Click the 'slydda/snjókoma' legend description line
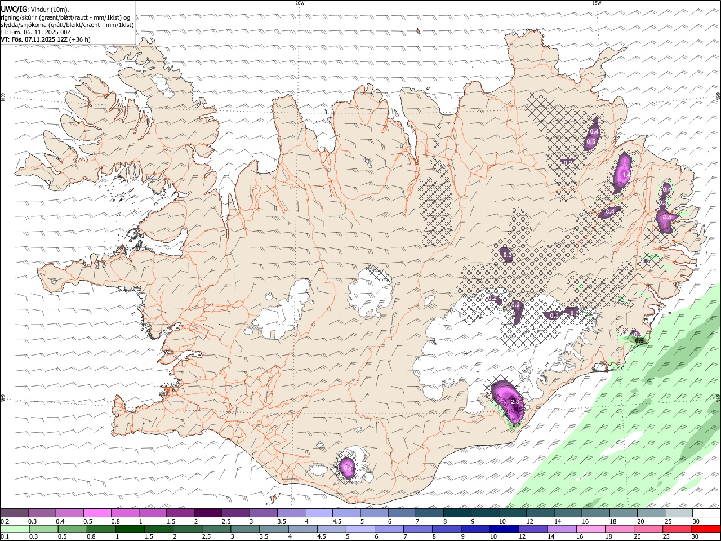The width and height of the screenshot is (721, 541). (x=67, y=25)
